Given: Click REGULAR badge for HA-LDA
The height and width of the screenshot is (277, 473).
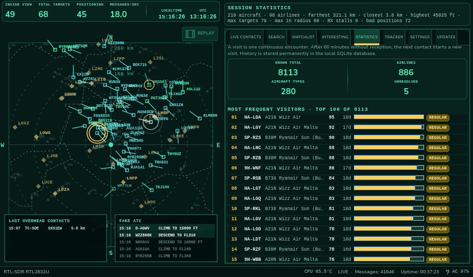Looking at the screenshot, I should coord(438,118).
